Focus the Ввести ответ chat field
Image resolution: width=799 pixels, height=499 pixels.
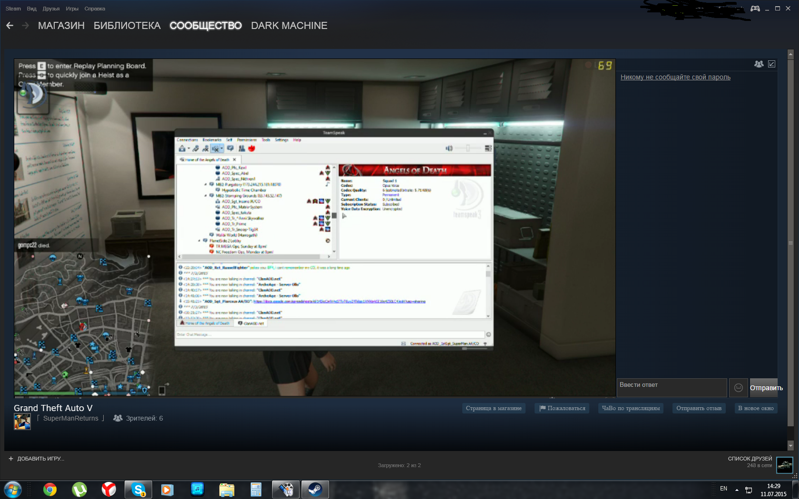pyautogui.click(x=672, y=388)
